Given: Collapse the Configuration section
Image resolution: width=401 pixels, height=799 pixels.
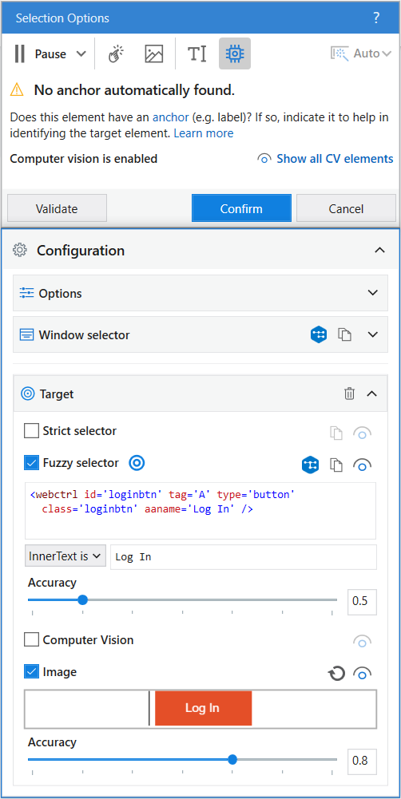Looking at the screenshot, I should pyautogui.click(x=379, y=250).
